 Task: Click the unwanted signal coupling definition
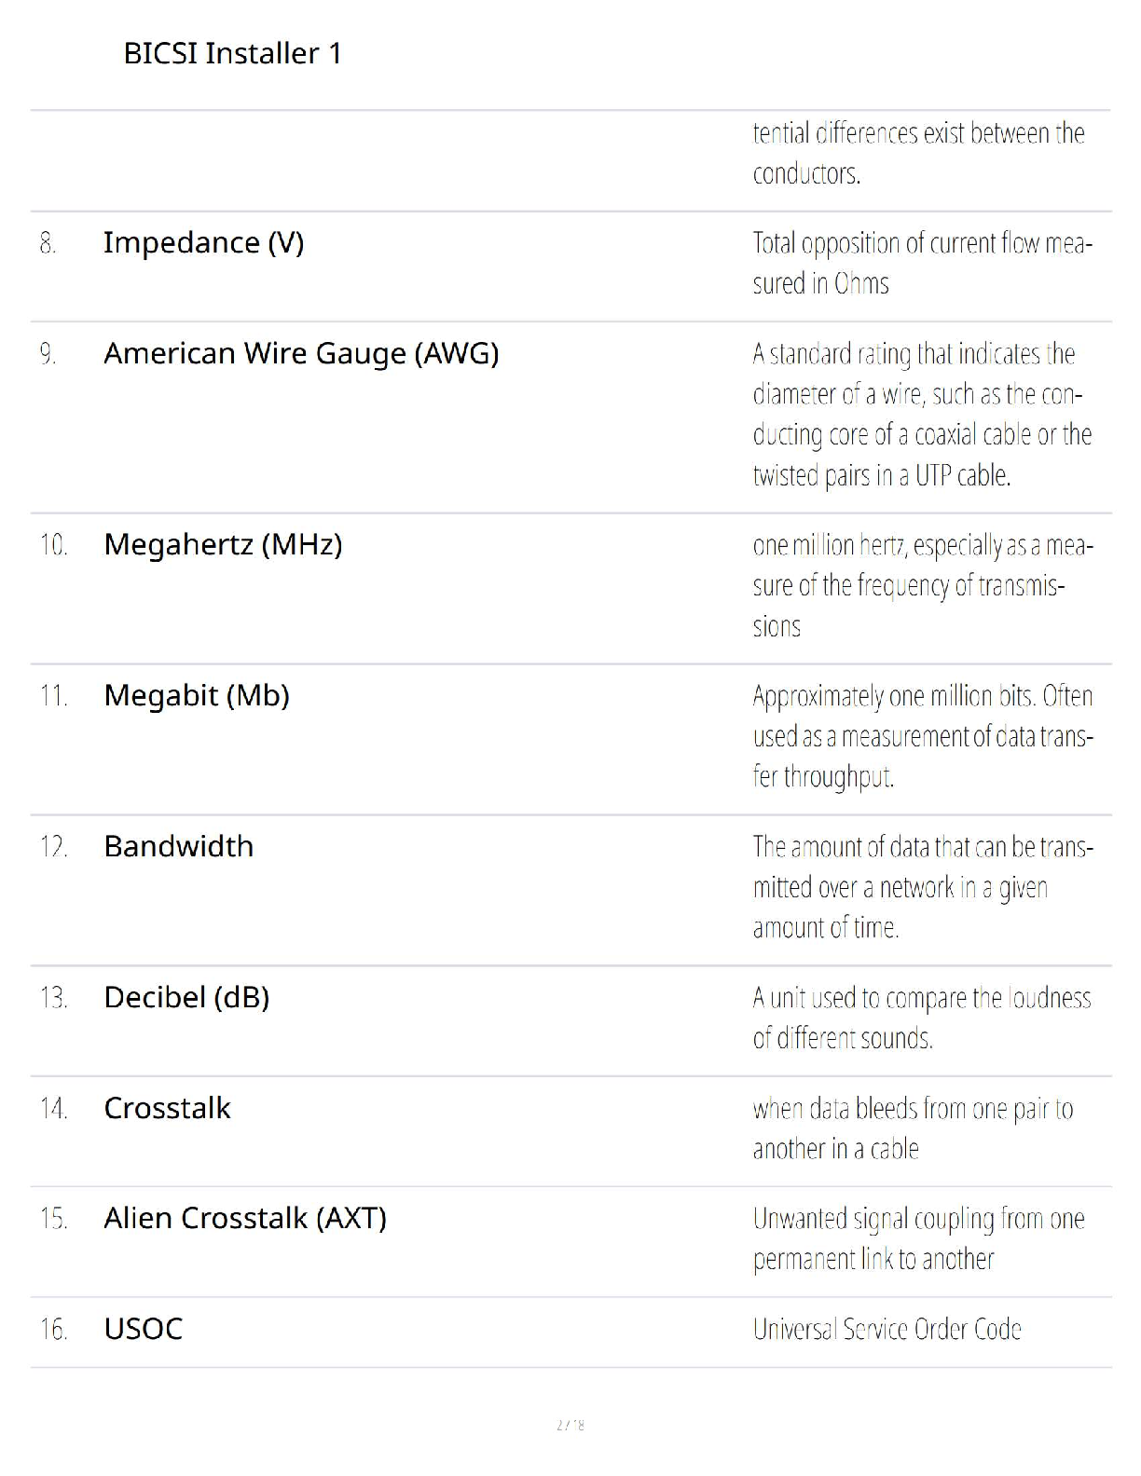pyautogui.click(x=917, y=1238)
